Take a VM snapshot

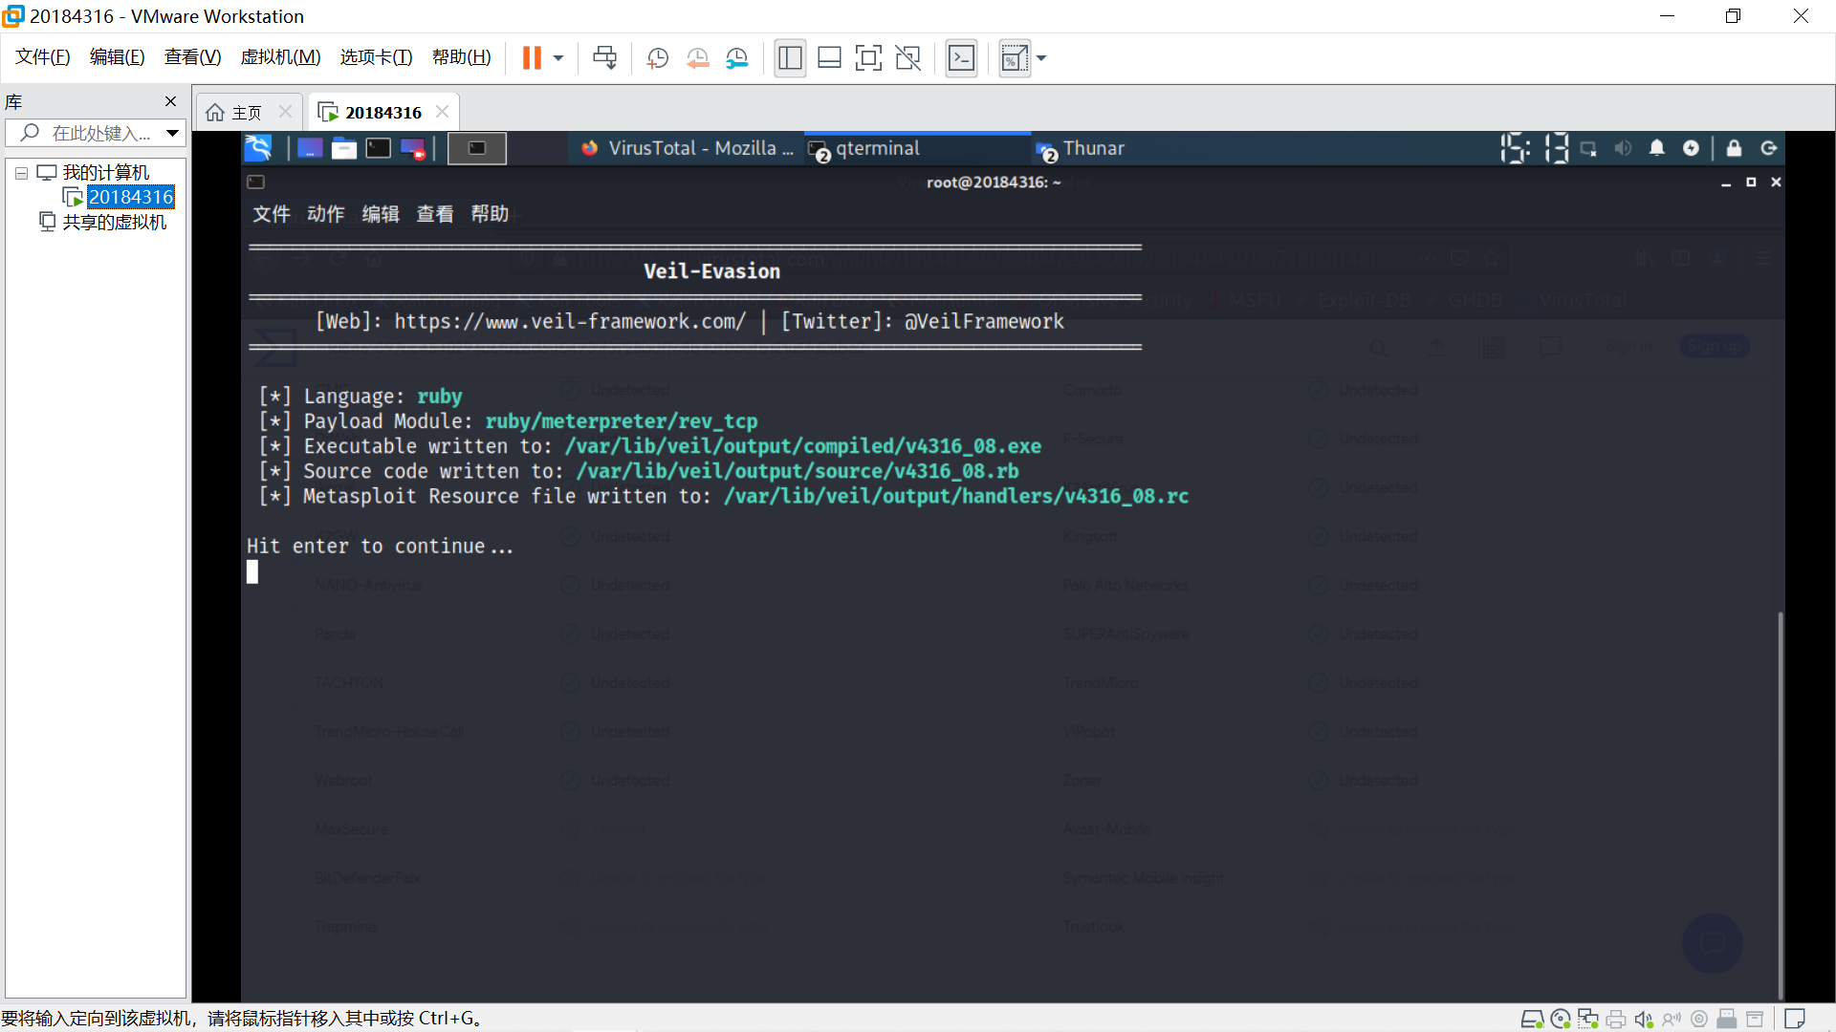[657, 58]
